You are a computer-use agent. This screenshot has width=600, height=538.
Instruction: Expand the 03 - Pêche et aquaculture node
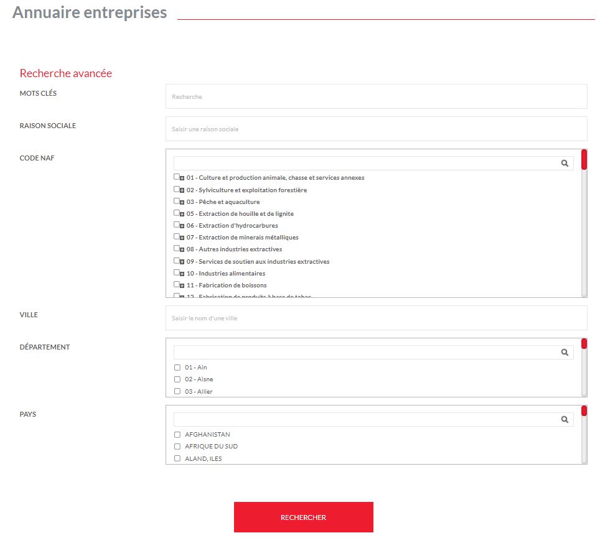click(x=182, y=203)
